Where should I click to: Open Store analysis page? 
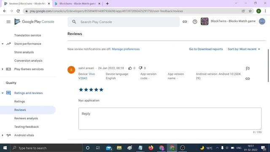coord(24,52)
